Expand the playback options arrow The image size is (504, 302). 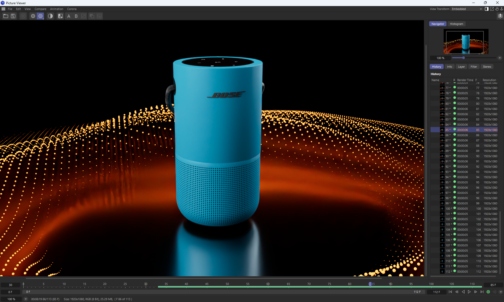tap(501, 292)
